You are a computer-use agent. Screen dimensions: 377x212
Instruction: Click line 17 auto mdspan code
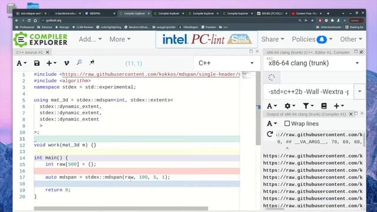[107, 177]
